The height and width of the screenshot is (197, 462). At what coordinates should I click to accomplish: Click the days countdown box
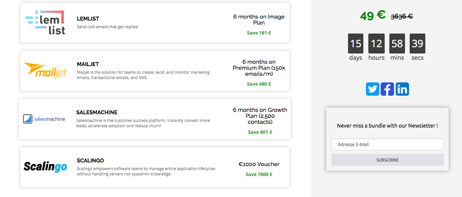click(356, 44)
